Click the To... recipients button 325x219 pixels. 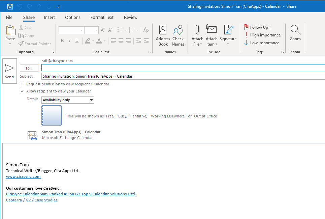point(29,68)
